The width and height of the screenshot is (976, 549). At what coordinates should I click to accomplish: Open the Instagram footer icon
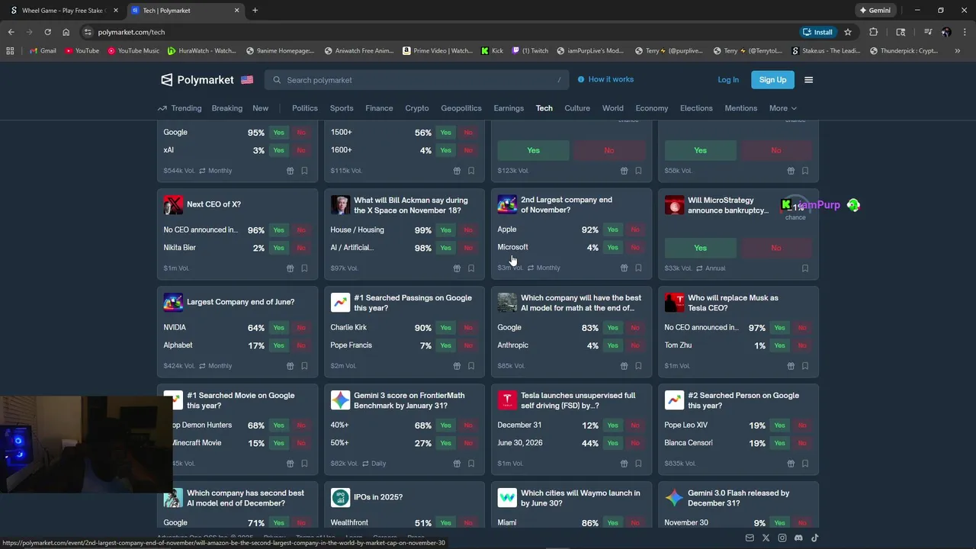(x=782, y=538)
